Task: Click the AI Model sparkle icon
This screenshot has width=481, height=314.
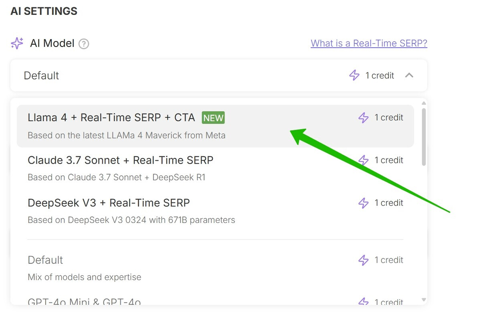Action: [17, 43]
